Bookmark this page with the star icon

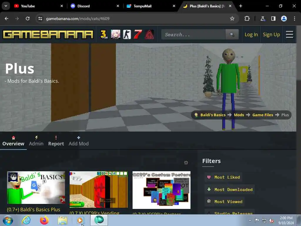[x=232, y=19]
